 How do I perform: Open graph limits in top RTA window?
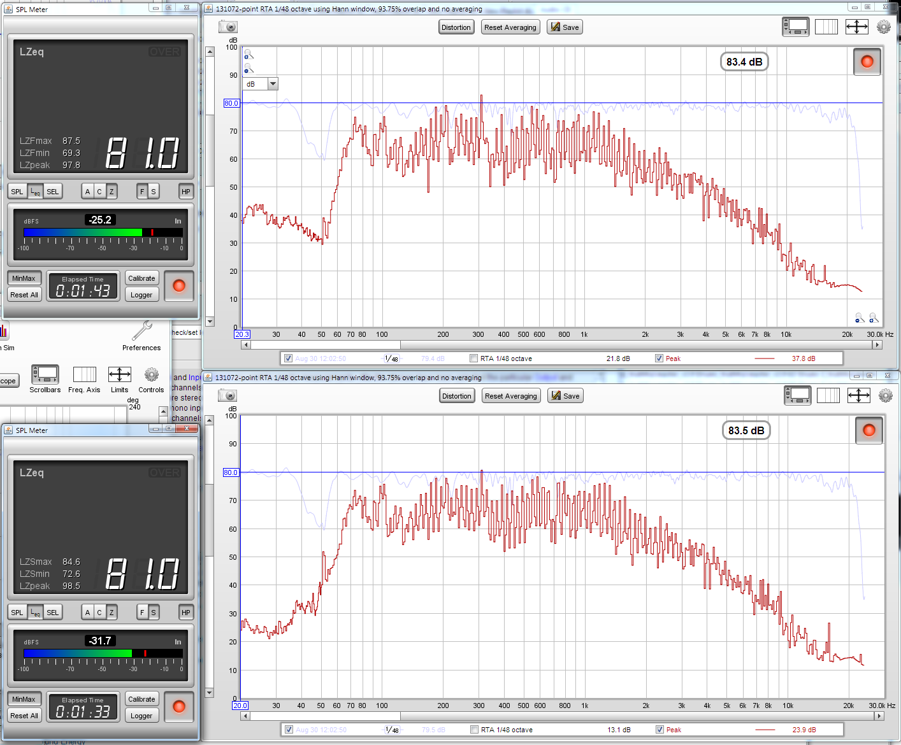pos(857,27)
